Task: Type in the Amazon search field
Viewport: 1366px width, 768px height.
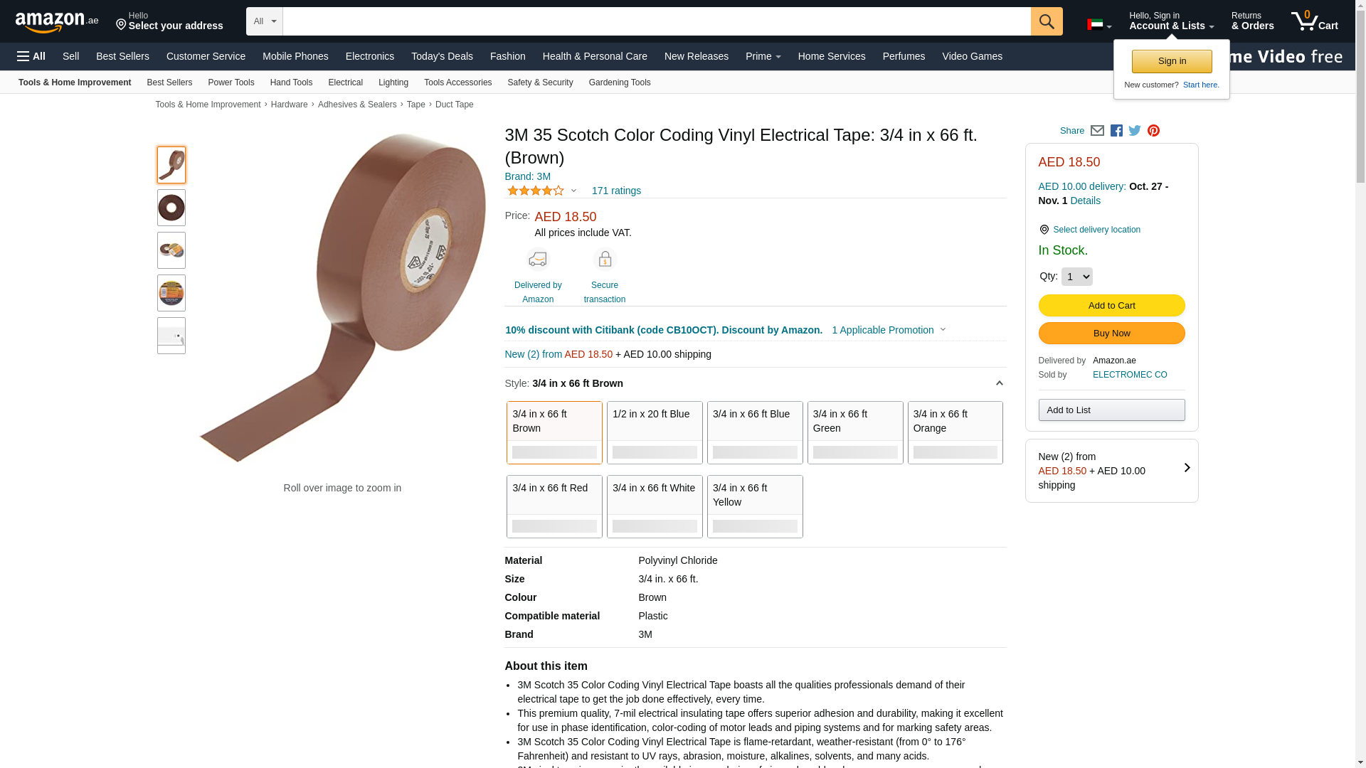Action: (656, 21)
